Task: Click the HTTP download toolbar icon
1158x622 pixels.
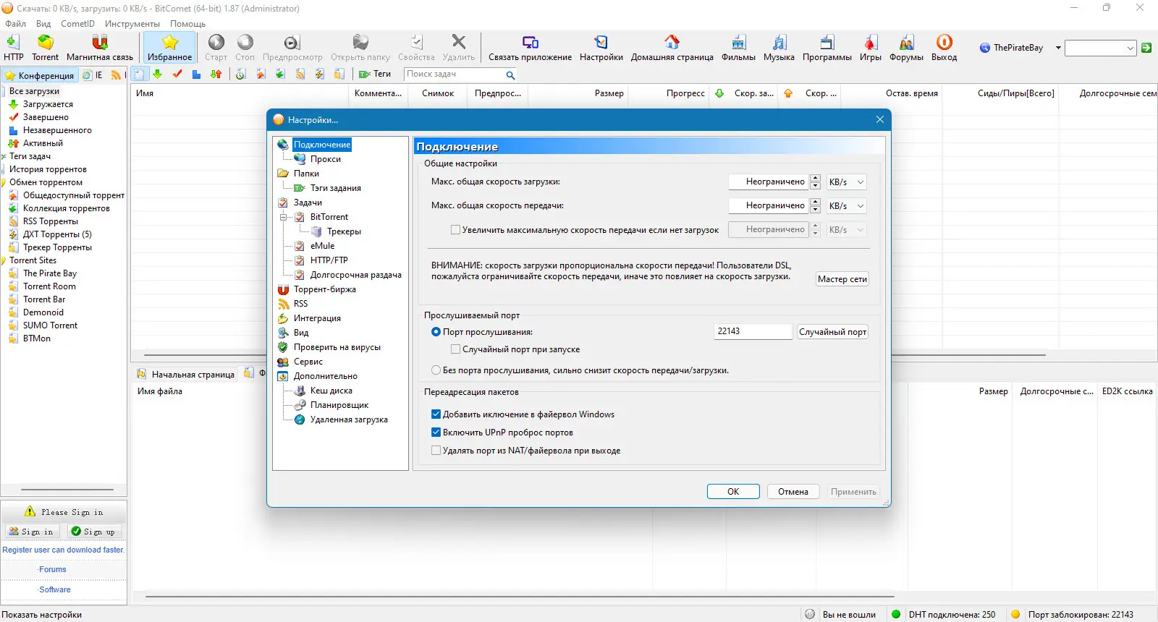Action: (13, 48)
